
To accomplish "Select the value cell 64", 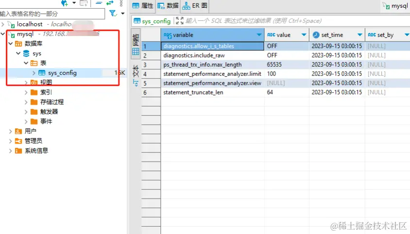I will [x=287, y=92].
